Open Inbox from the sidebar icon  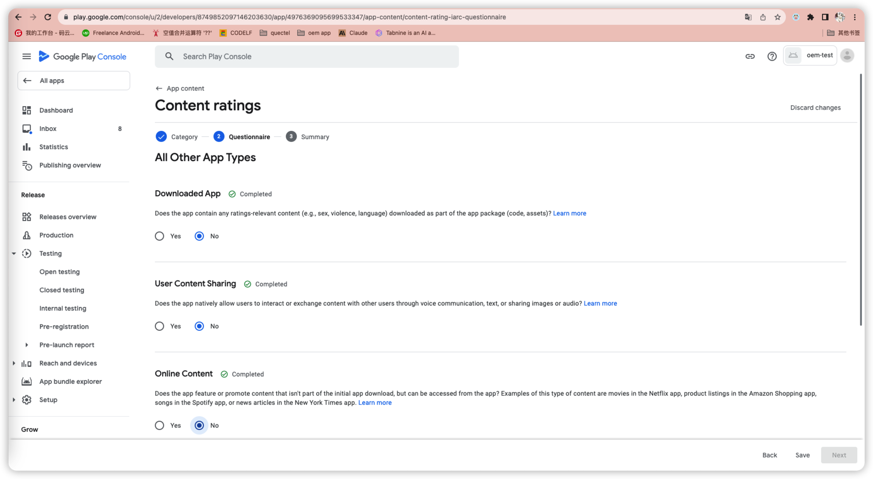click(27, 129)
